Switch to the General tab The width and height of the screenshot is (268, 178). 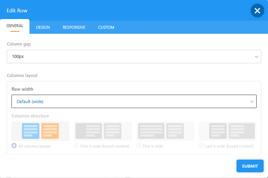coord(15,26)
